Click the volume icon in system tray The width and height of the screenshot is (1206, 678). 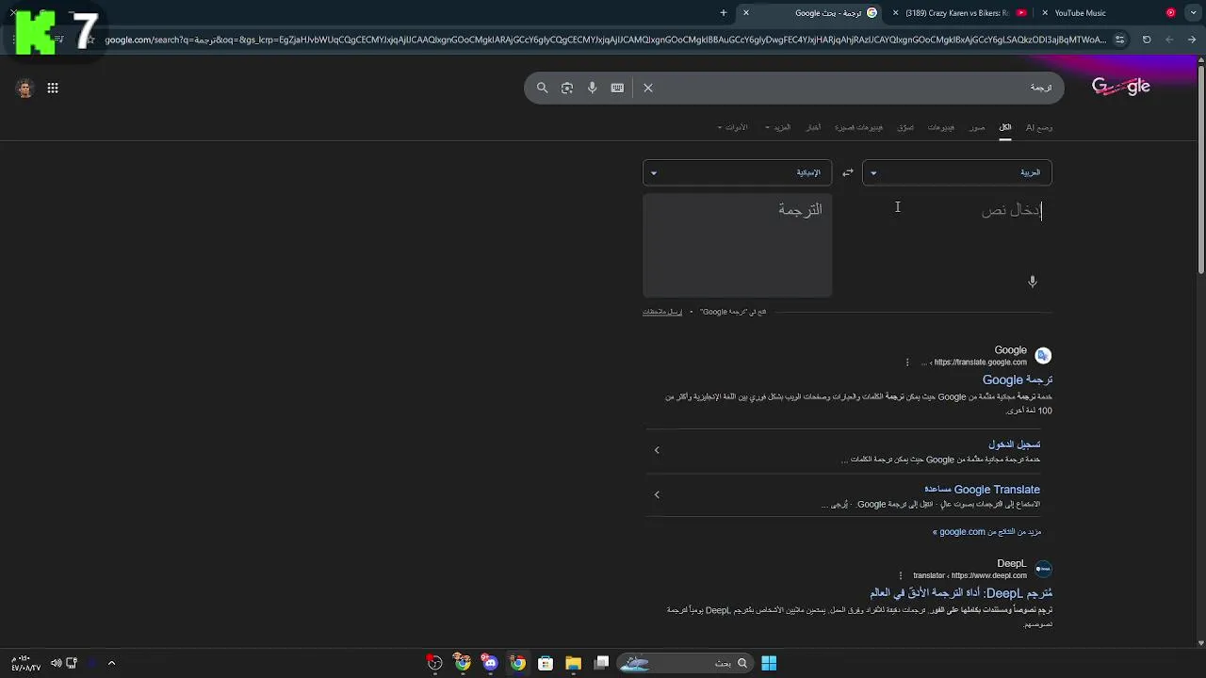coord(56,663)
